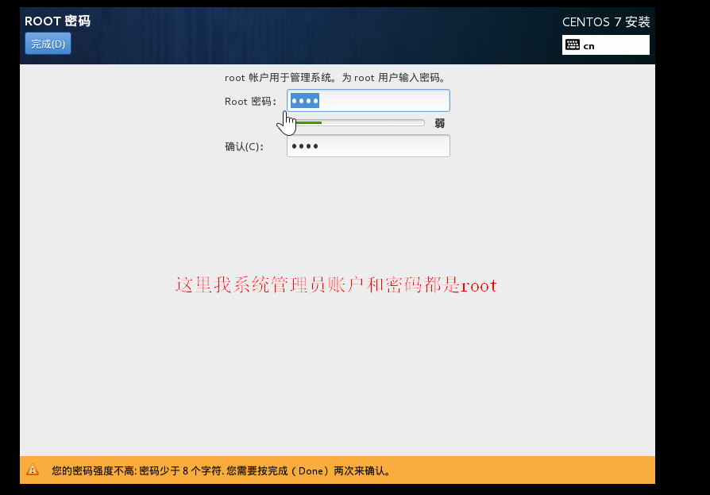Click the keyboard icon next to cn
Screen dimensions: 710x495
(x=573, y=44)
